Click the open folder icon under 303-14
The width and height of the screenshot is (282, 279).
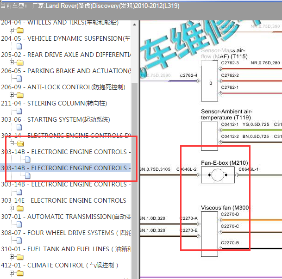click(20, 143)
